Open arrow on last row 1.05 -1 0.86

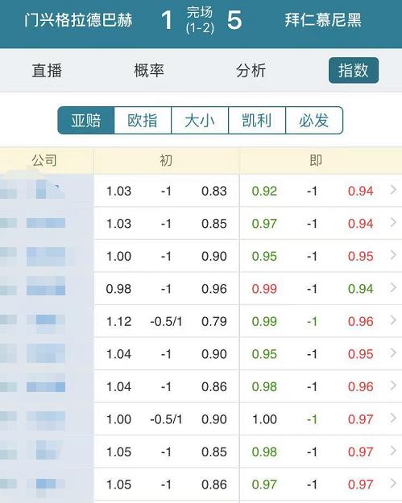pyautogui.click(x=393, y=483)
